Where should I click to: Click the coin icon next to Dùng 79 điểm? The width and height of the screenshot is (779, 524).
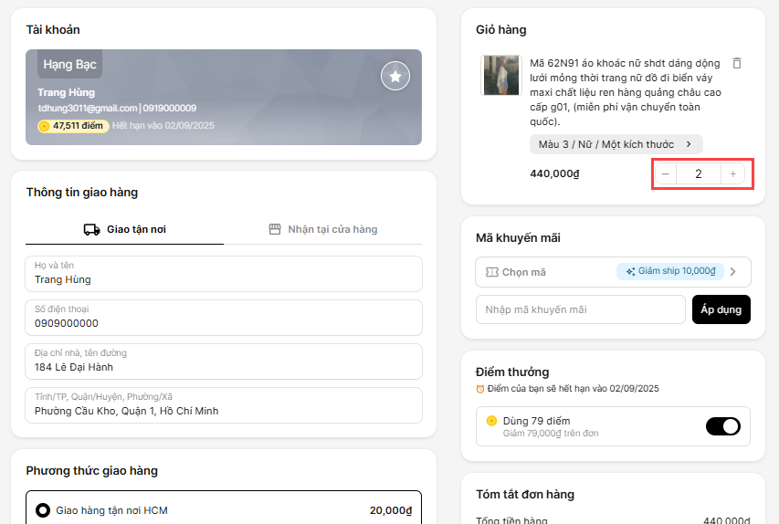491,421
